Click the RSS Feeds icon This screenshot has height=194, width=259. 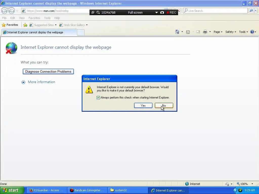[x=188, y=32]
